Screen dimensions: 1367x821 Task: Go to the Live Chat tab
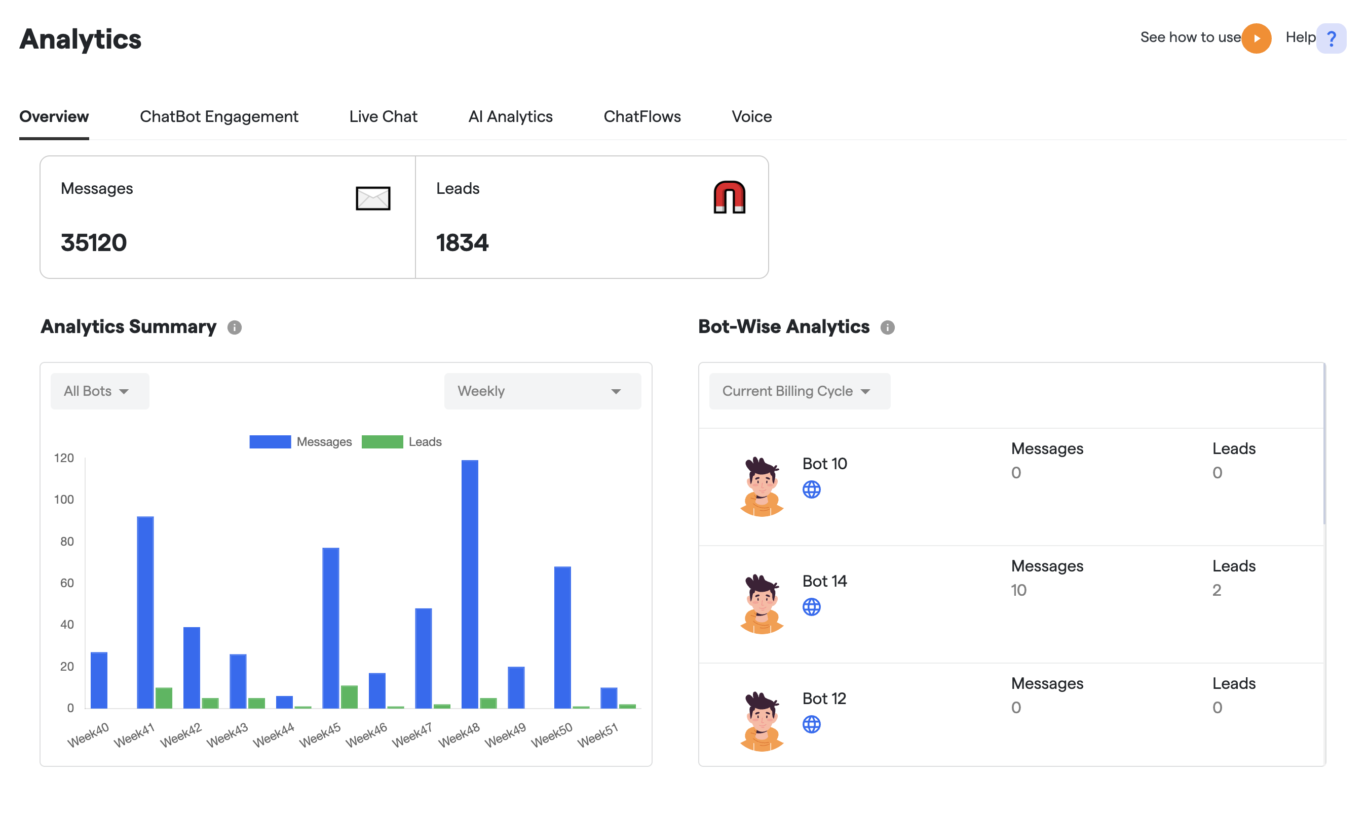point(383,117)
